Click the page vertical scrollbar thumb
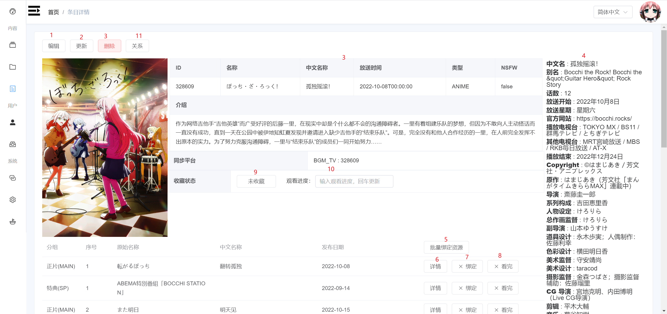Image resolution: width=667 pixels, height=314 pixels. pyautogui.click(x=664, y=89)
